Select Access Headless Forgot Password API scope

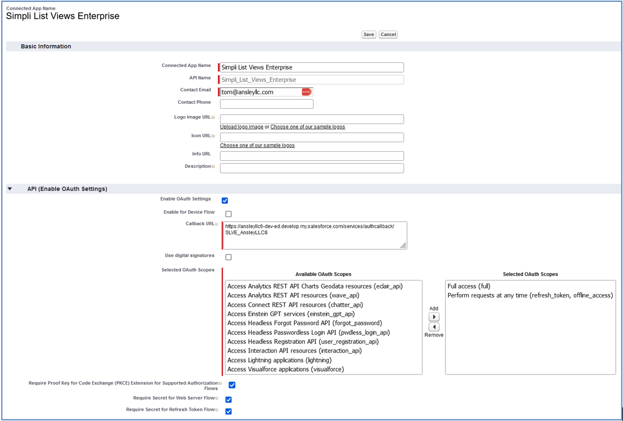tap(305, 324)
